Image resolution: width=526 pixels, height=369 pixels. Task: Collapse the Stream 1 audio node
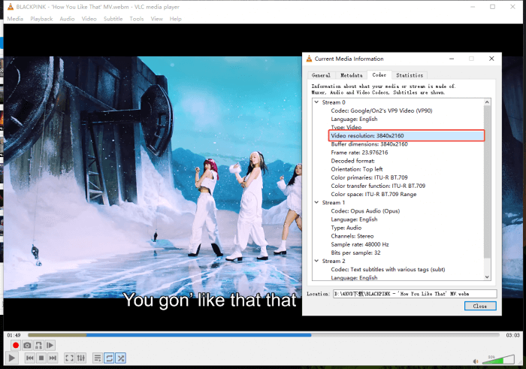[x=316, y=202]
